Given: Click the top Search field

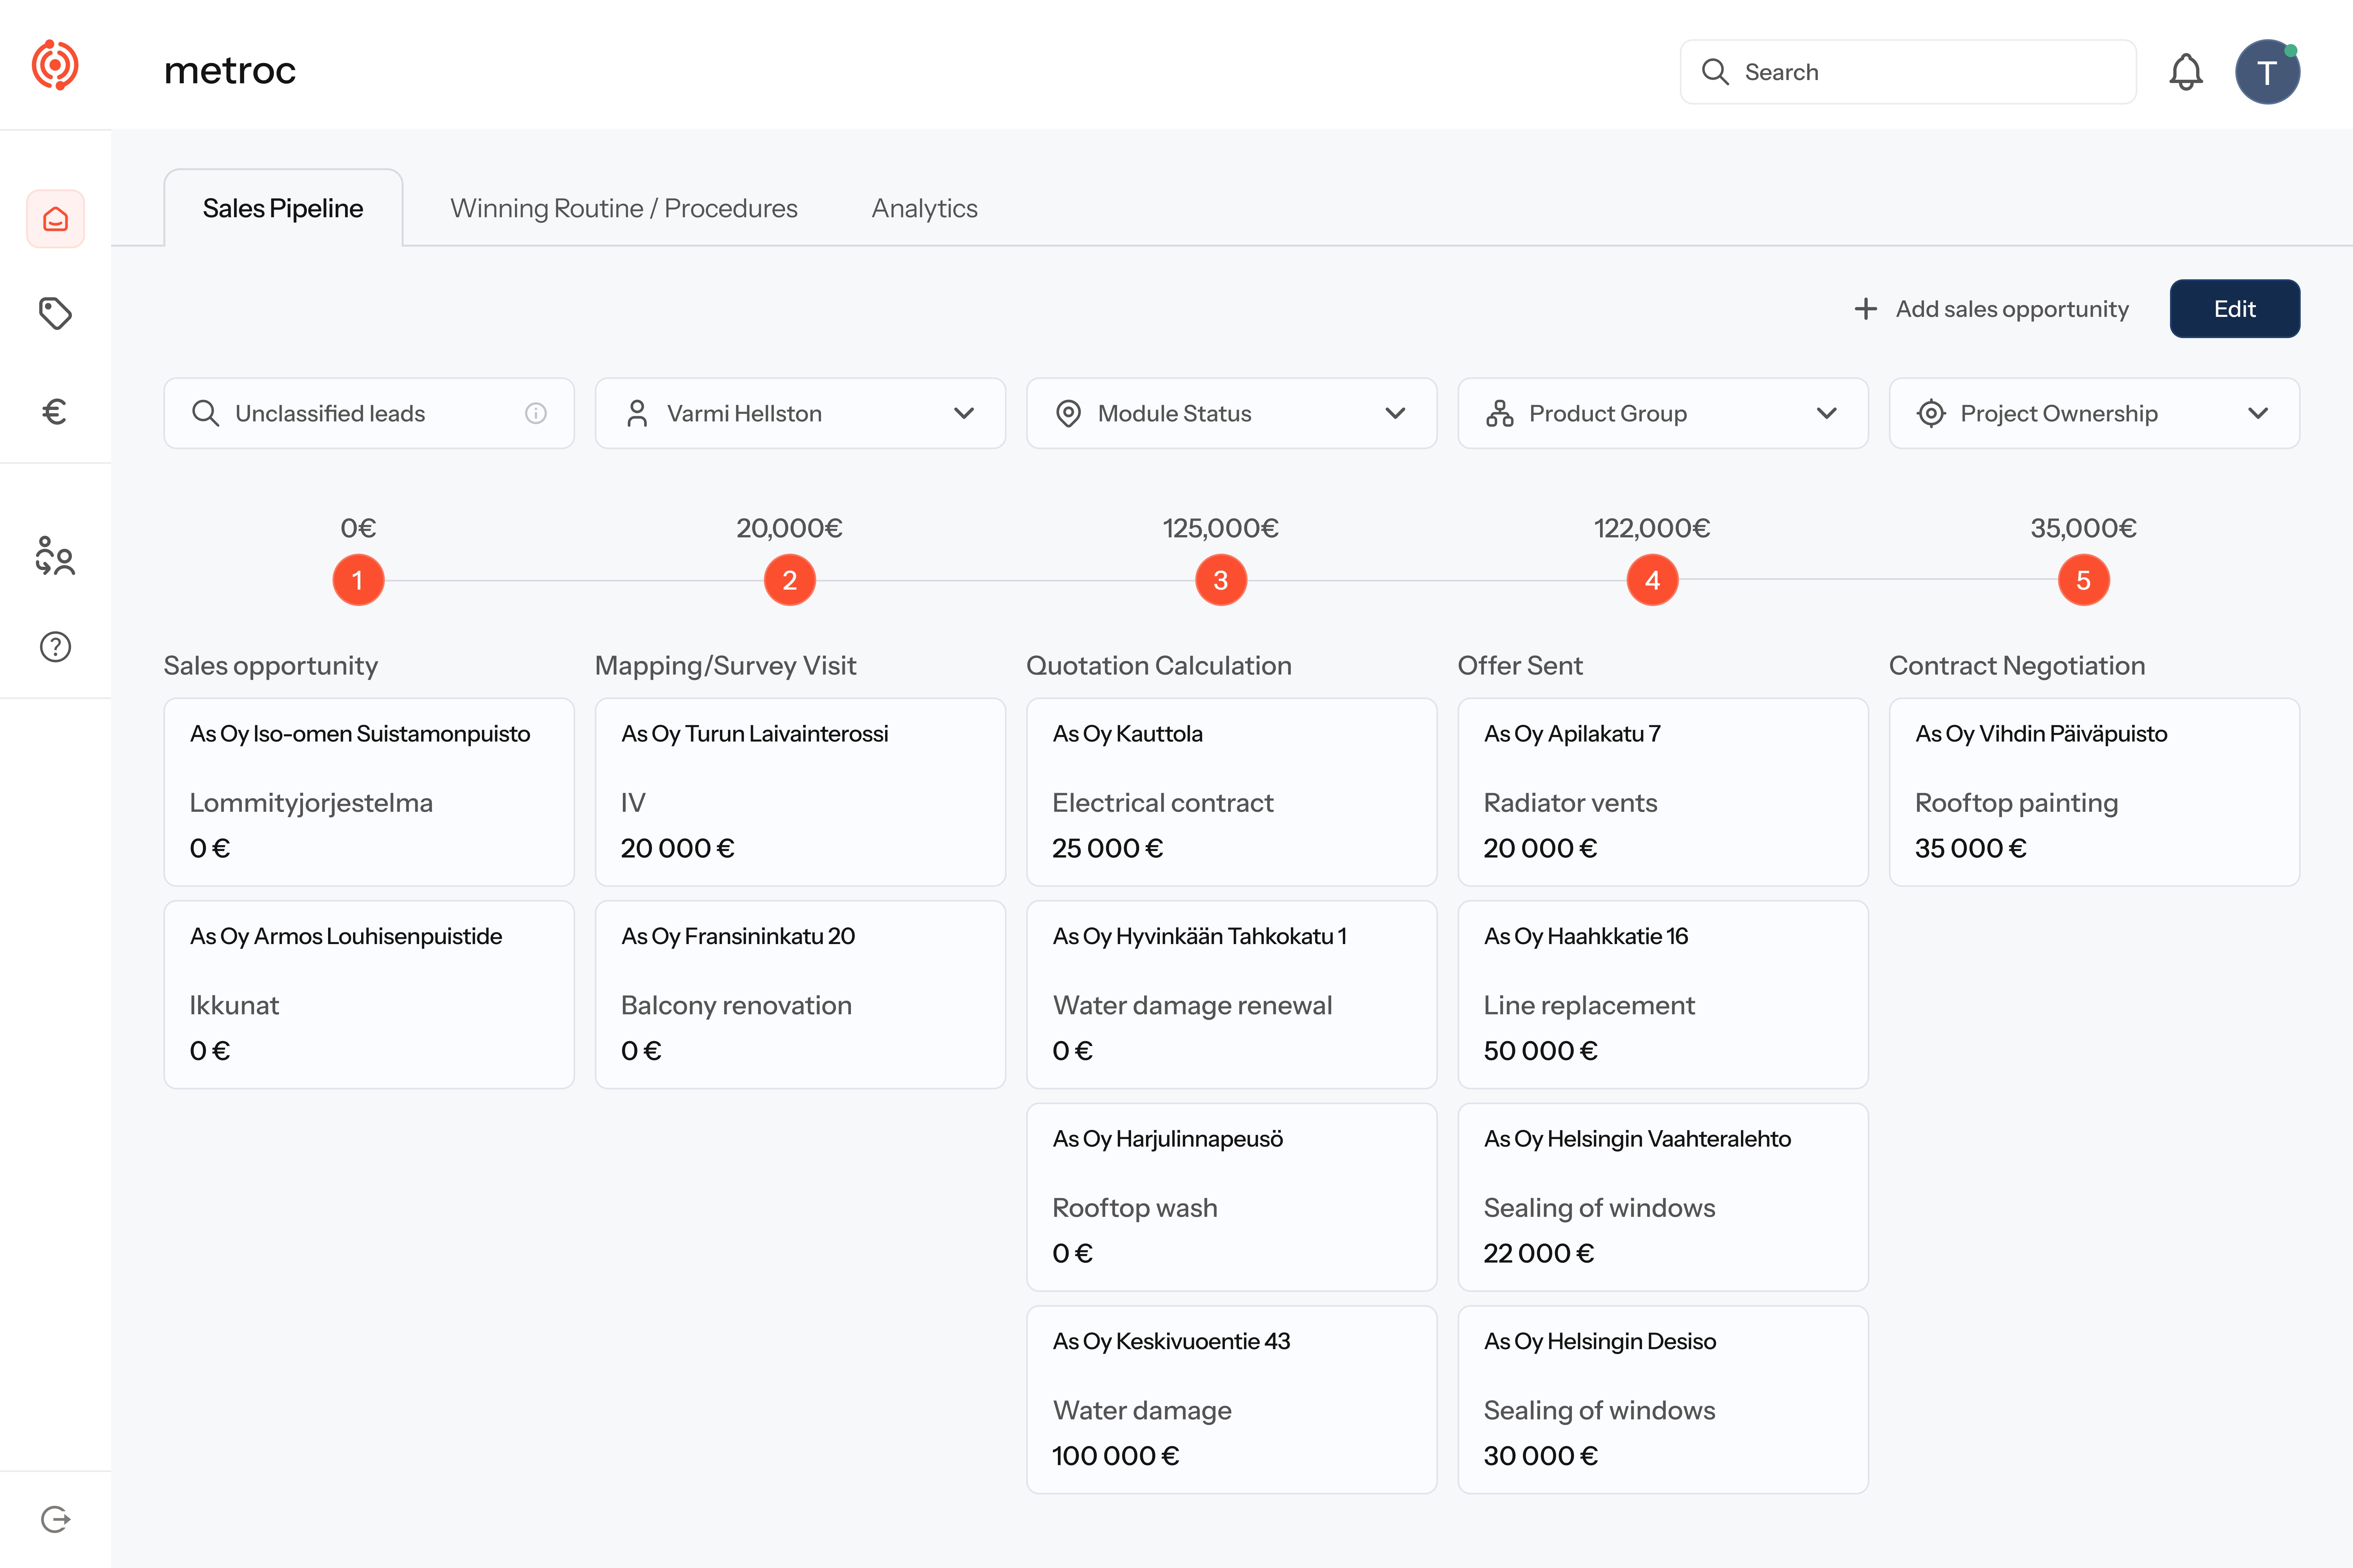Looking at the screenshot, I should click(x=1908, y=72).
